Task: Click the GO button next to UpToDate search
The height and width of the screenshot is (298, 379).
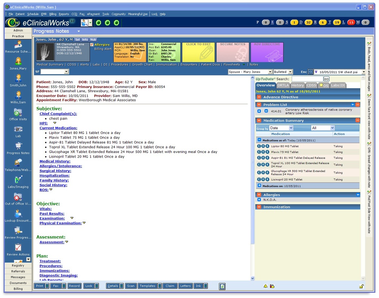Action: point(326,79)
